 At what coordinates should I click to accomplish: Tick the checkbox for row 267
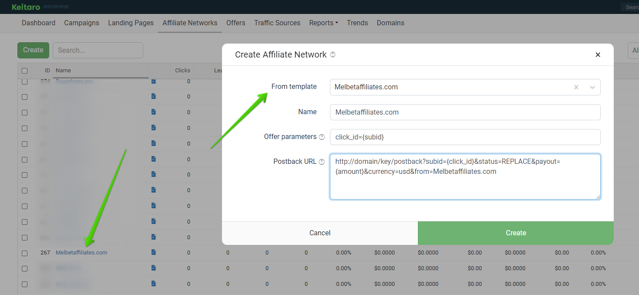[24, 253]
